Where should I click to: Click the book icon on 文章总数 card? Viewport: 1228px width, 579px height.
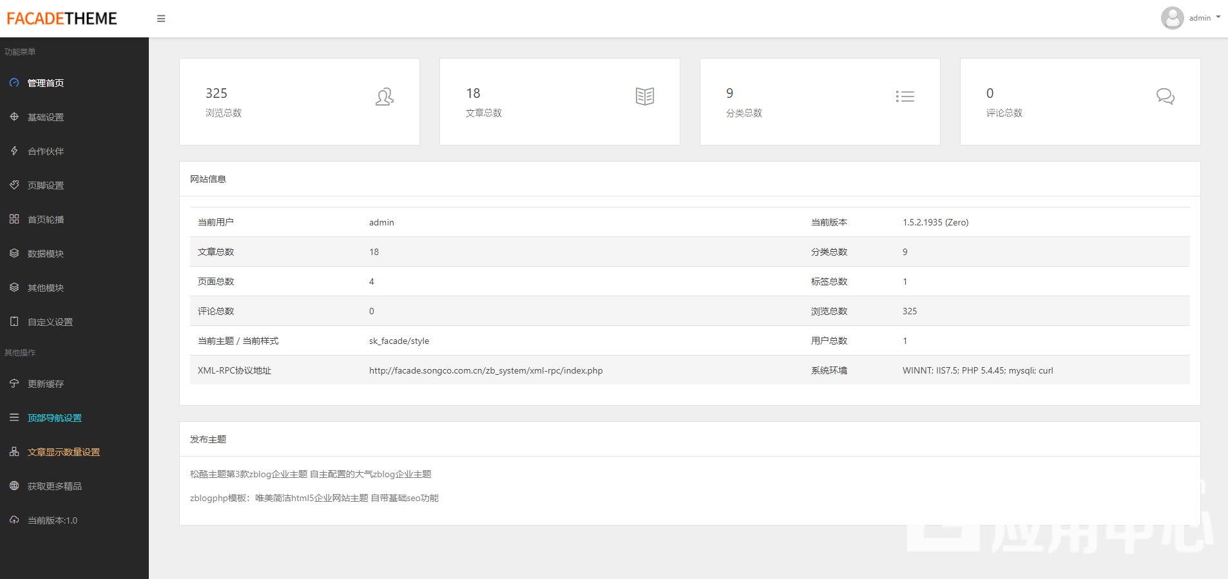[645, 97]
